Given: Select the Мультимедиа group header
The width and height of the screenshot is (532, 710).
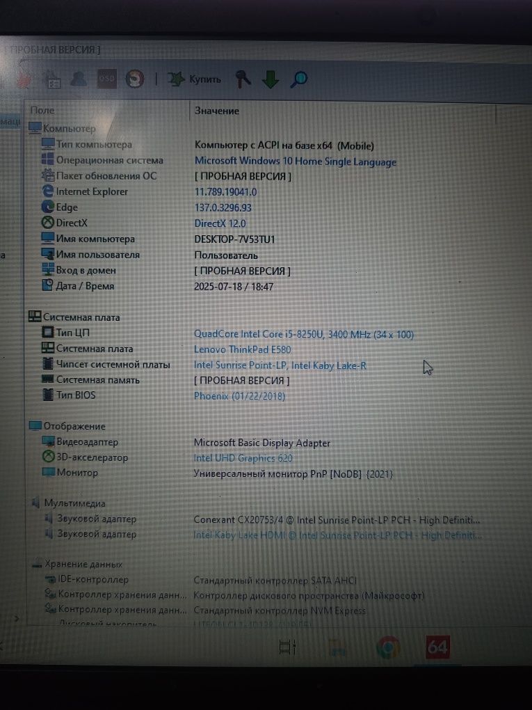Looking at the screenshot, I should coord(68,503).
